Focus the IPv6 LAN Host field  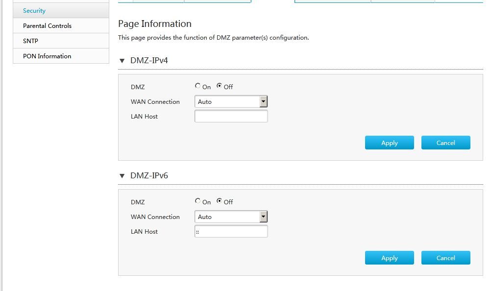tap(231, 231)
